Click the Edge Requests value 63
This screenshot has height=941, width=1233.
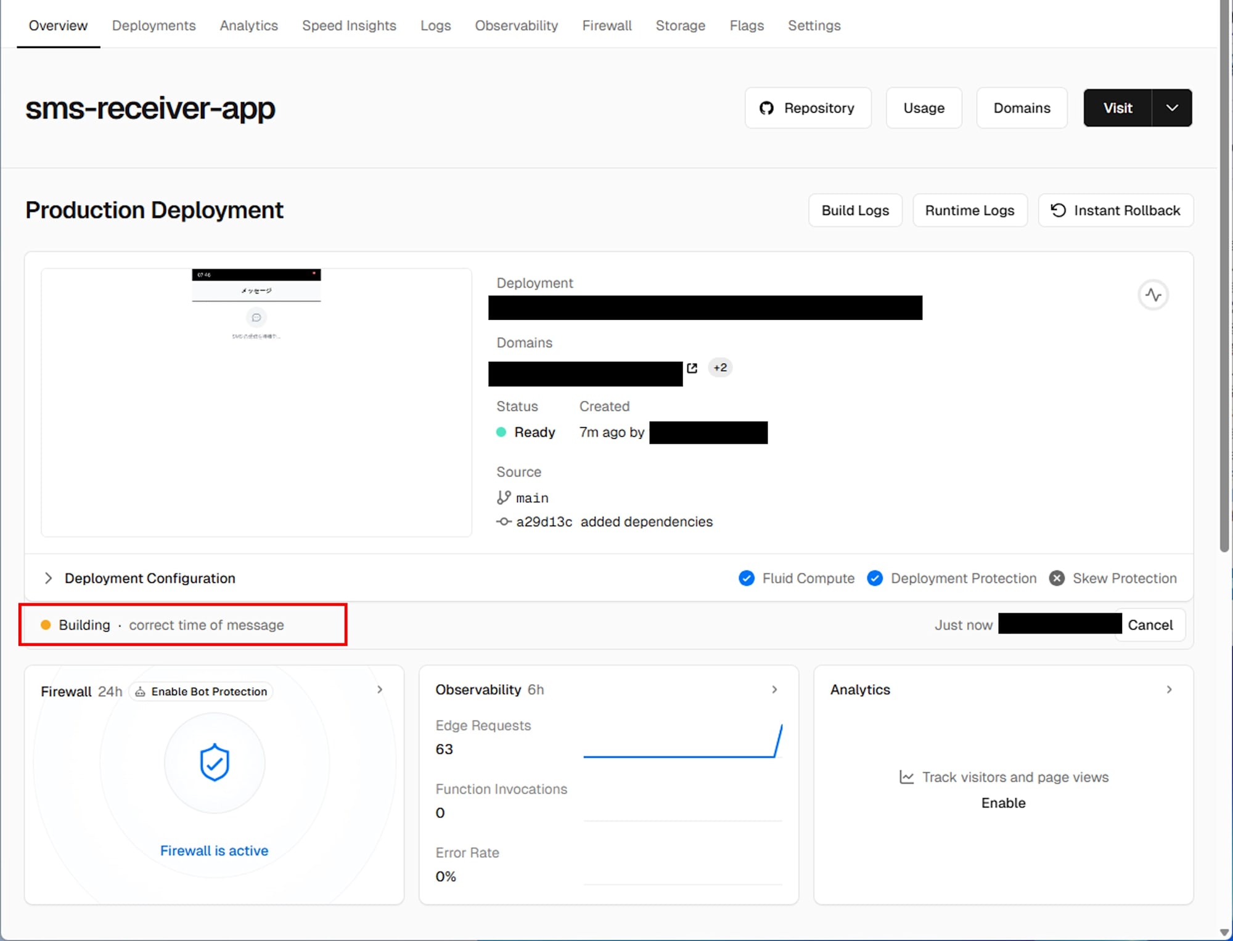[444, 749]
